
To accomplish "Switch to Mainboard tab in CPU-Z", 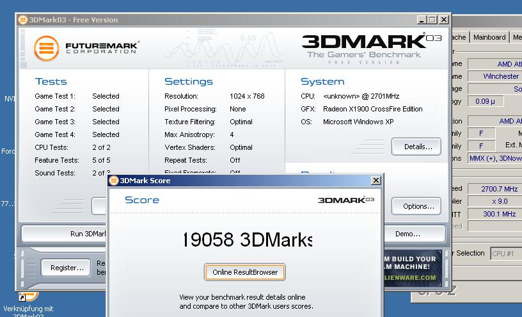I will (x=489, y=37).
